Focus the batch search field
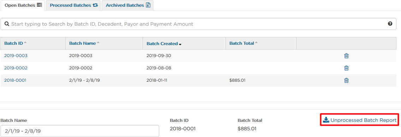 tap(198, 24)
